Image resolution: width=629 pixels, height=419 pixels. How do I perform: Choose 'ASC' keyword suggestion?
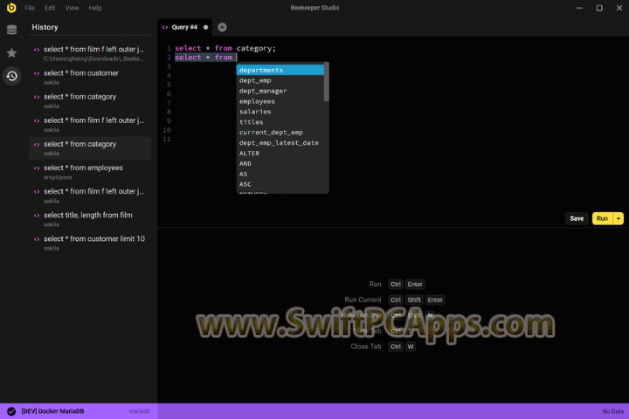coord(280,184)
